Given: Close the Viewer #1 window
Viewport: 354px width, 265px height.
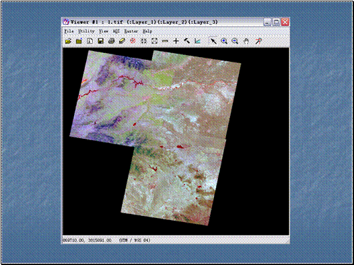Looking at the screenshot, I should (285, 22).
